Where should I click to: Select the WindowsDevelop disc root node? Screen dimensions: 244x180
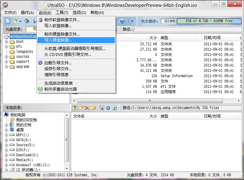coord(23,37)
